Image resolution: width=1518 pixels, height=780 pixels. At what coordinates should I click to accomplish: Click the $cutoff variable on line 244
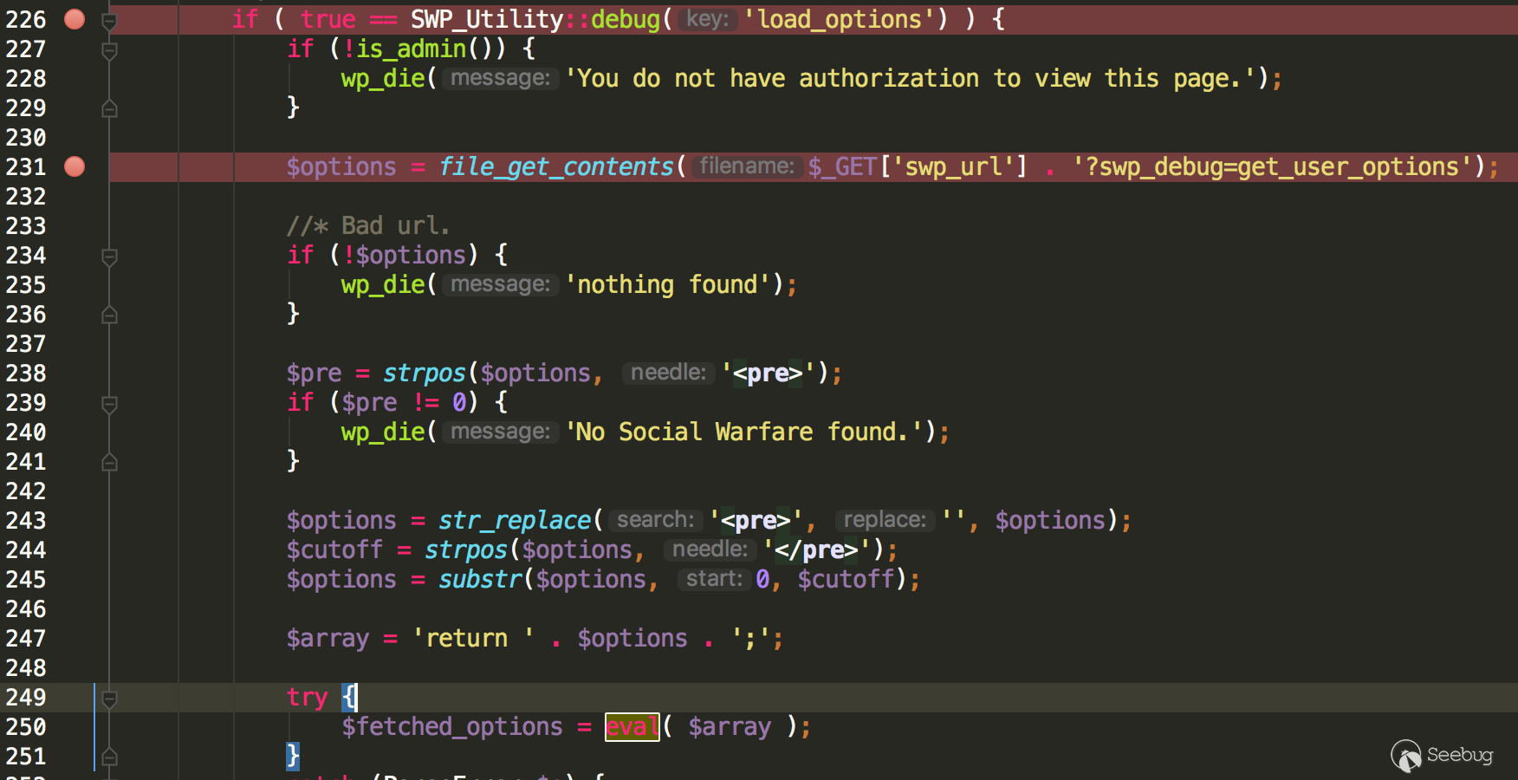coord(334,549)
